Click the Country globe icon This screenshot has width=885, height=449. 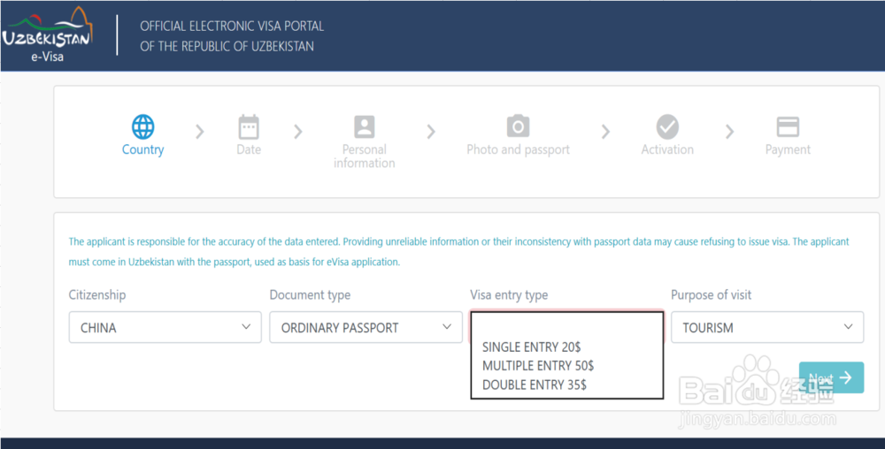(142, 126)
